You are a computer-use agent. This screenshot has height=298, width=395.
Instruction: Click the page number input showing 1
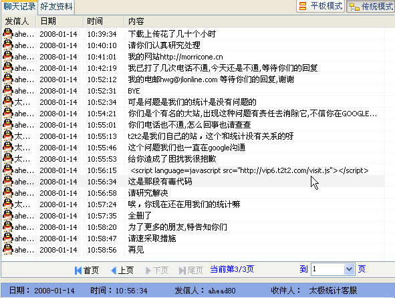pos(327,269)
